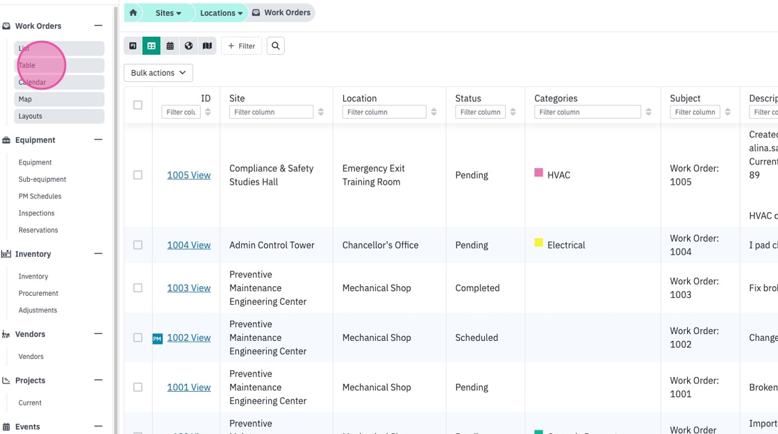Open the Bulk actions dropdown
The height and width of the screenshot is (434, 778).
tap(158, 73)
